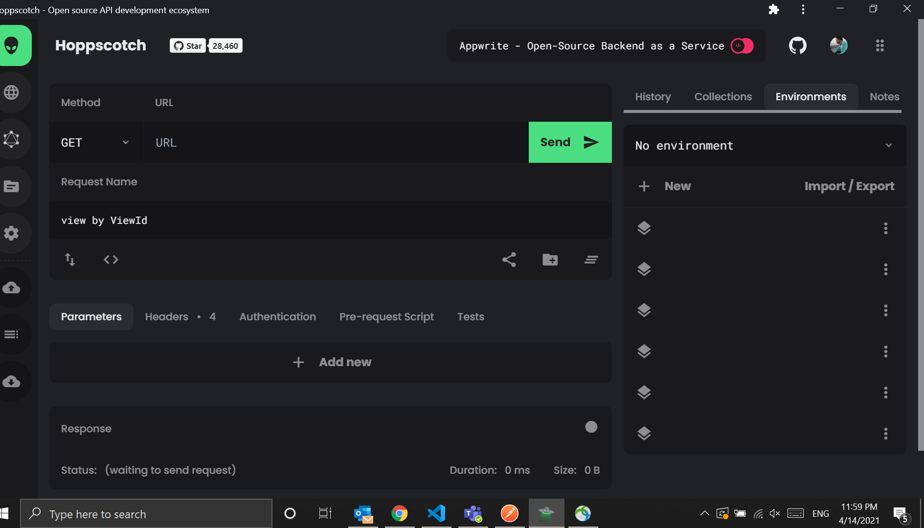Click the cloud download sidebar icon

click(x=11, y=381)
